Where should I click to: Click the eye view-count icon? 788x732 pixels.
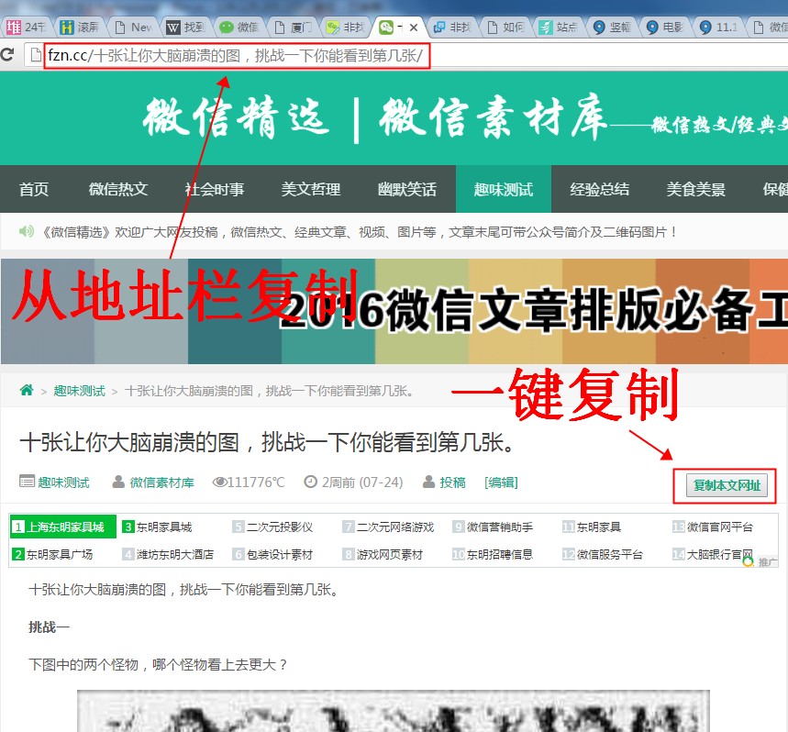coord(219,482)
